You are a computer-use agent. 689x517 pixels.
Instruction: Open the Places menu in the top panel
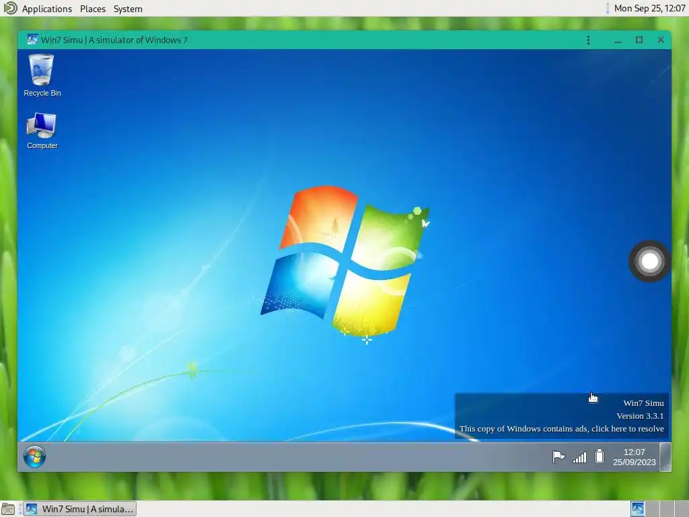click(93, 9)
